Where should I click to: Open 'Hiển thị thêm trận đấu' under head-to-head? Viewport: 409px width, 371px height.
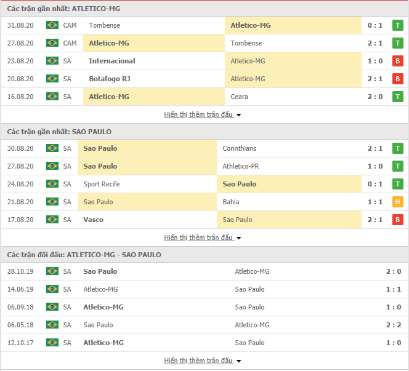click(198, 361)
